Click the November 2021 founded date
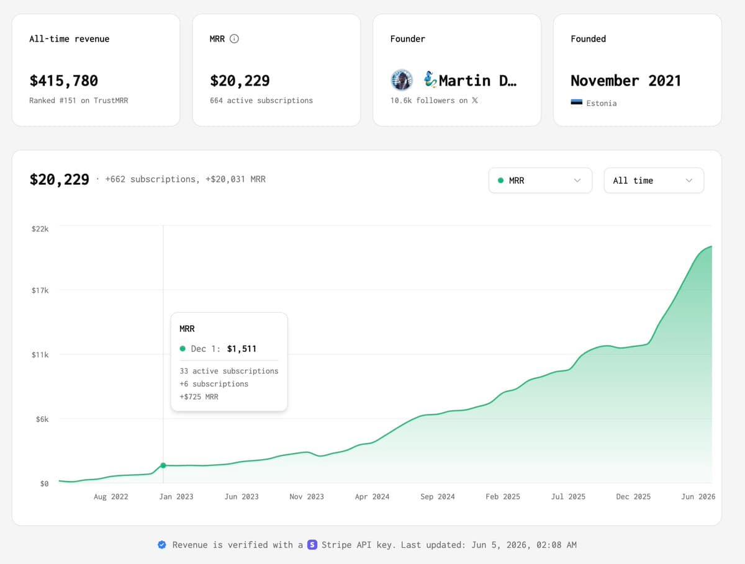 [626, 81]
